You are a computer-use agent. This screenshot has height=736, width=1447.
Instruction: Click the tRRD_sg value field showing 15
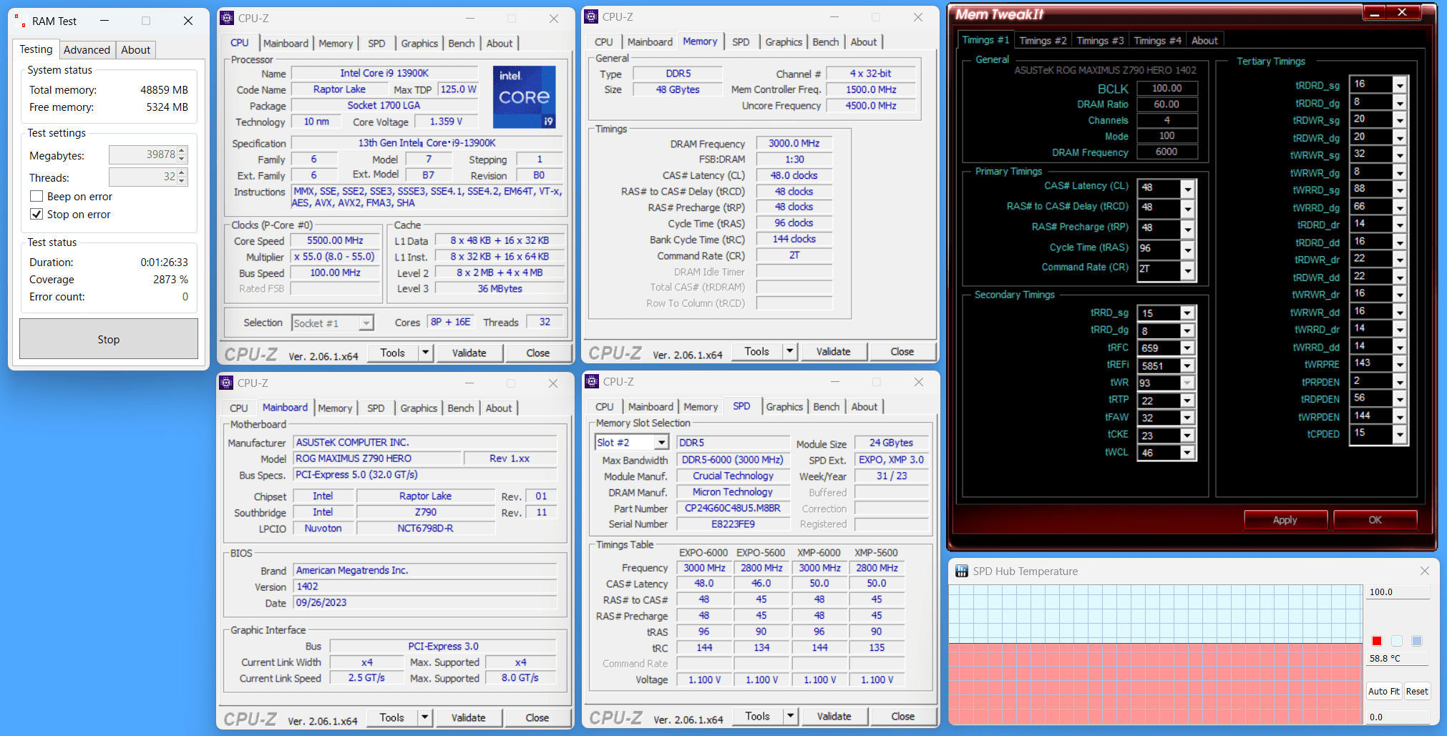1159,313
